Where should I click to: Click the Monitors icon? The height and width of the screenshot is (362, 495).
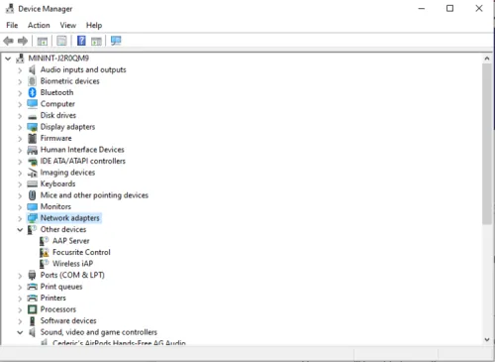pyautogui.click(x=32, y=207)
